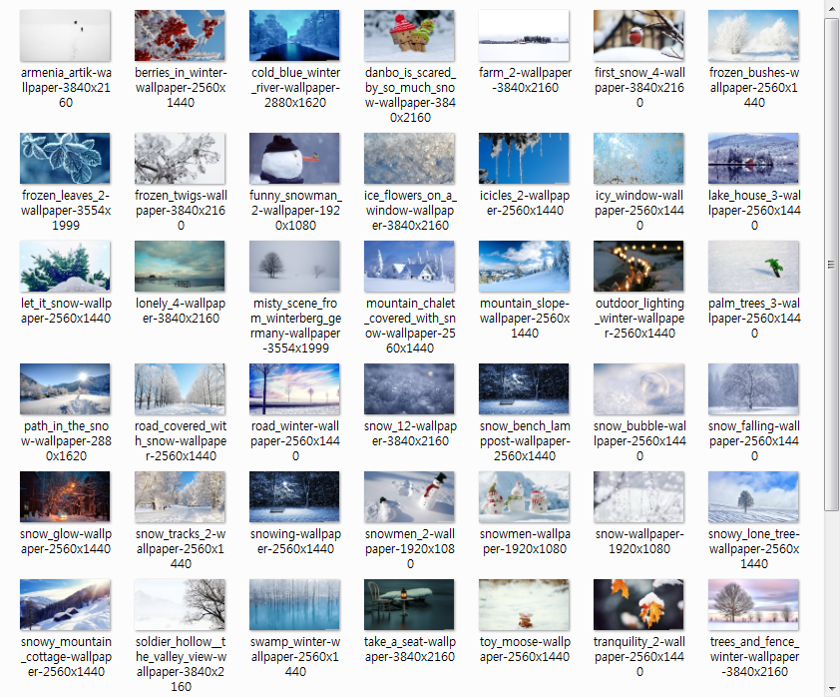Choose soldier_hollow_the_valley_view thumbnail

pos(180,605)
